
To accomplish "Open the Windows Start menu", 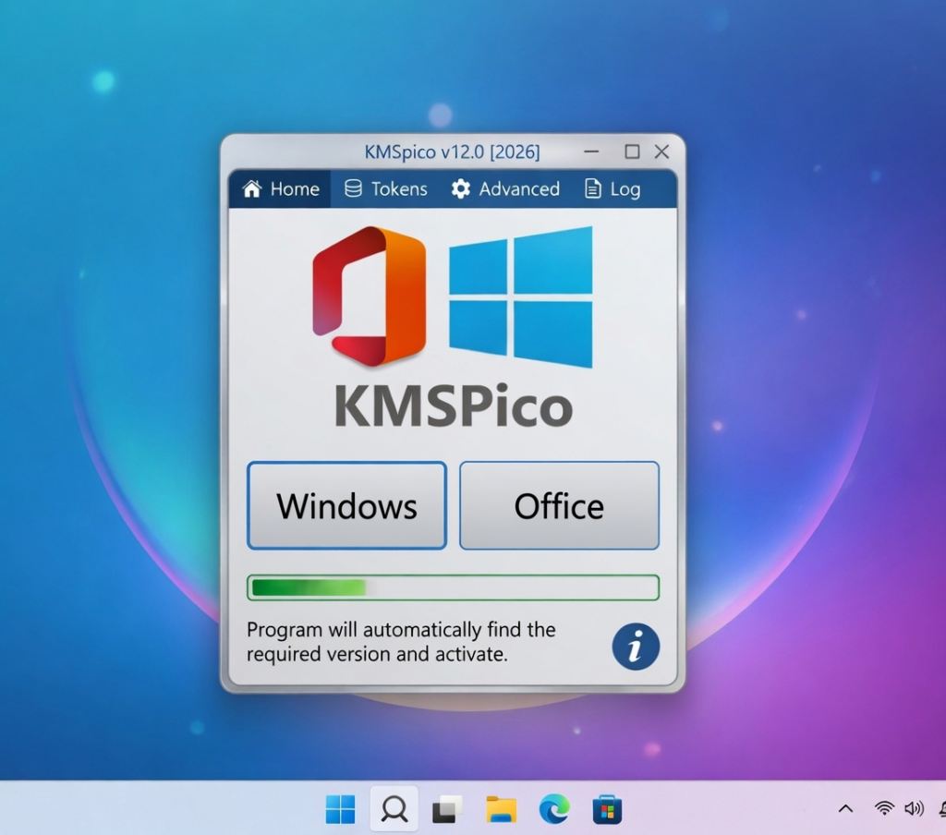I will pos(340,809).
